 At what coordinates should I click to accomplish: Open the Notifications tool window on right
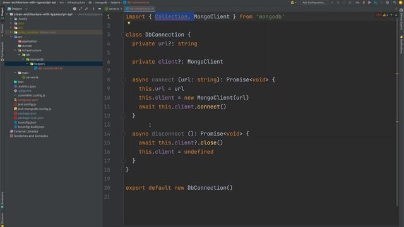[401, 45]
